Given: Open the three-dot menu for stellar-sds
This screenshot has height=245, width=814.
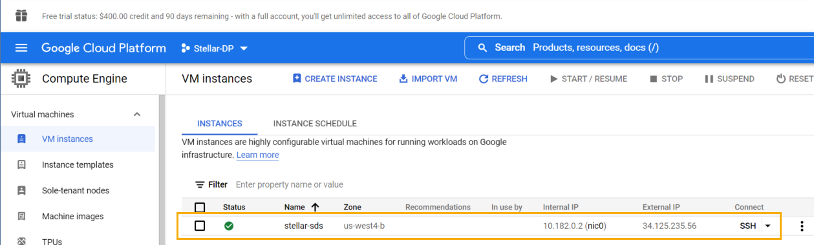Looking at the screenshot, I should pyautogui.click(x=802, y=226).
